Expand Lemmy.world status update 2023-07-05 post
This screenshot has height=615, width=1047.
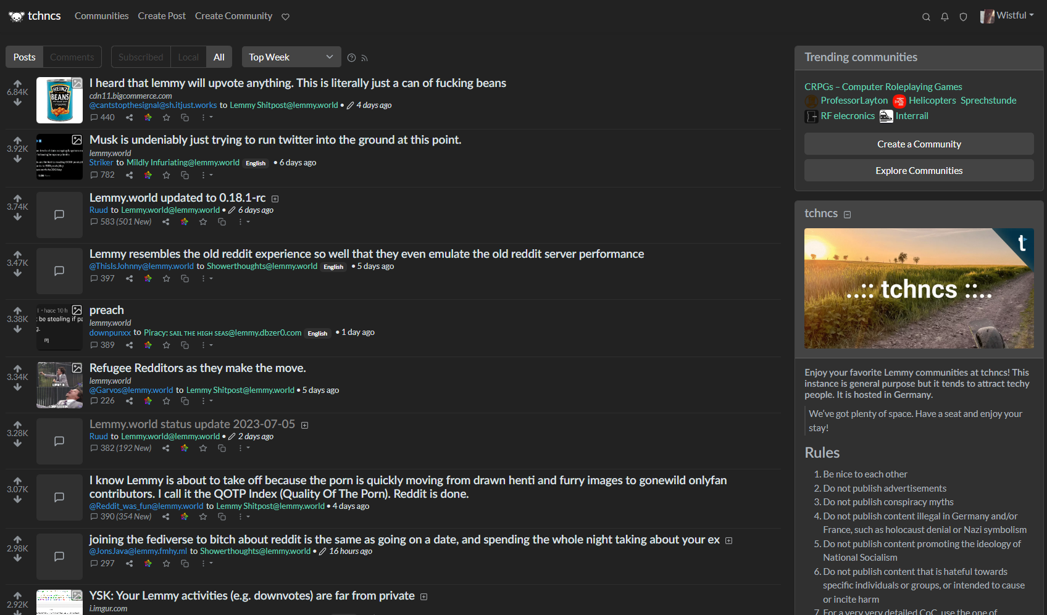click(x=304, y=425)
